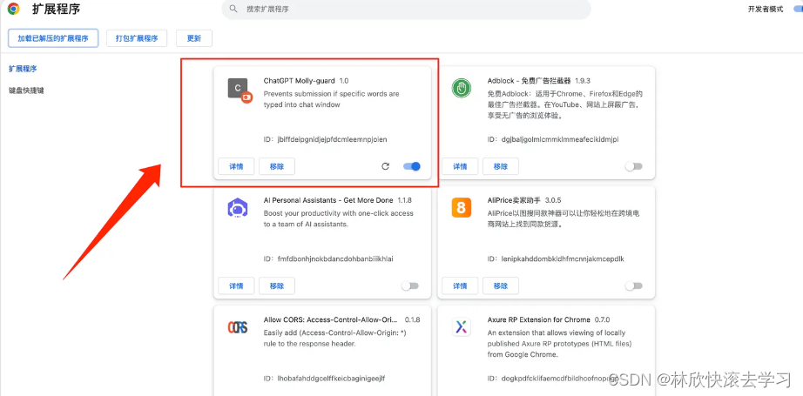Screen dimensions: 803x396
Task: Click the 扩展程序 page heading
Action: click(x=56, y=10)
